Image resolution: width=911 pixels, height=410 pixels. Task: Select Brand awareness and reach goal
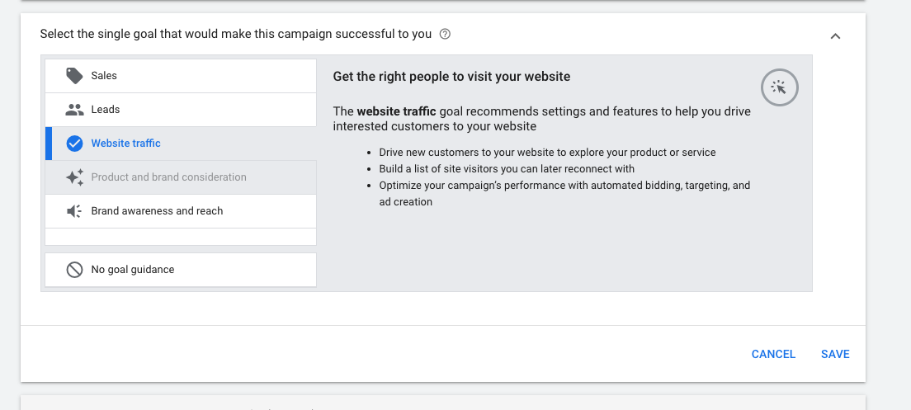(157, 211)
